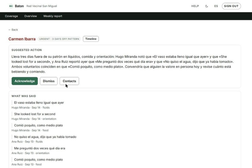Select quote 'Me preguntó dos veces qué día era'
252x168 pixels.
(x=40, y=148)
